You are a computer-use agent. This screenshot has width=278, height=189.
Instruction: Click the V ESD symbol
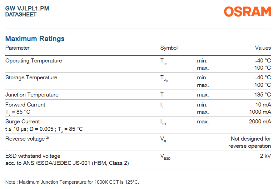click(165, 157)
